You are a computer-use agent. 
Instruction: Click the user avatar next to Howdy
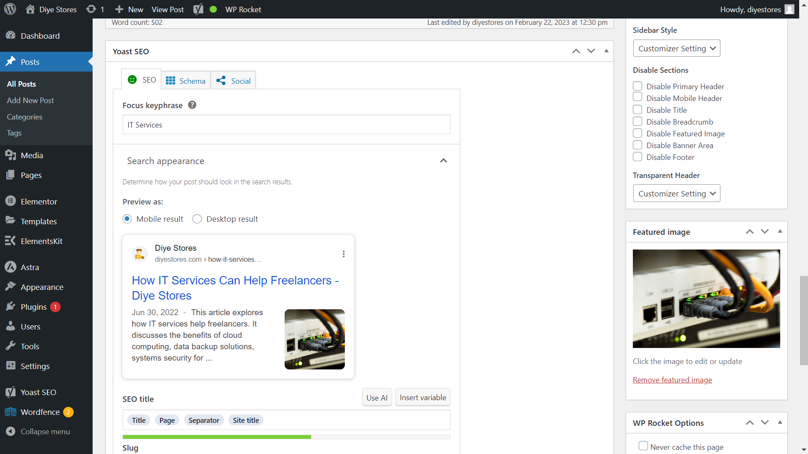click(789, 9)
